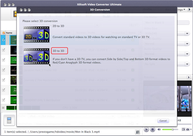
Task: Uncheck the Hop row checkbox
Action: [4, 90]
